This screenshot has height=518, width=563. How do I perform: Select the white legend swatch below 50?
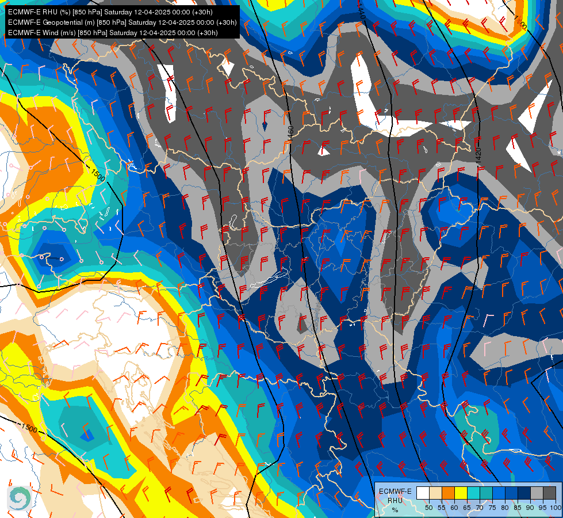pyautogui.click(x=423, y=493)
